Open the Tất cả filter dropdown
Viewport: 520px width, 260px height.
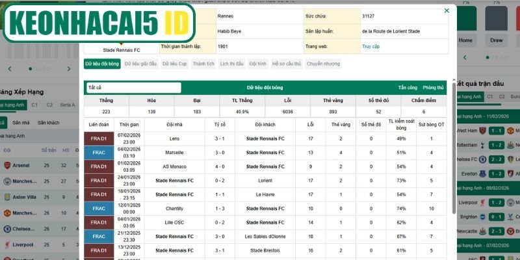134,88
